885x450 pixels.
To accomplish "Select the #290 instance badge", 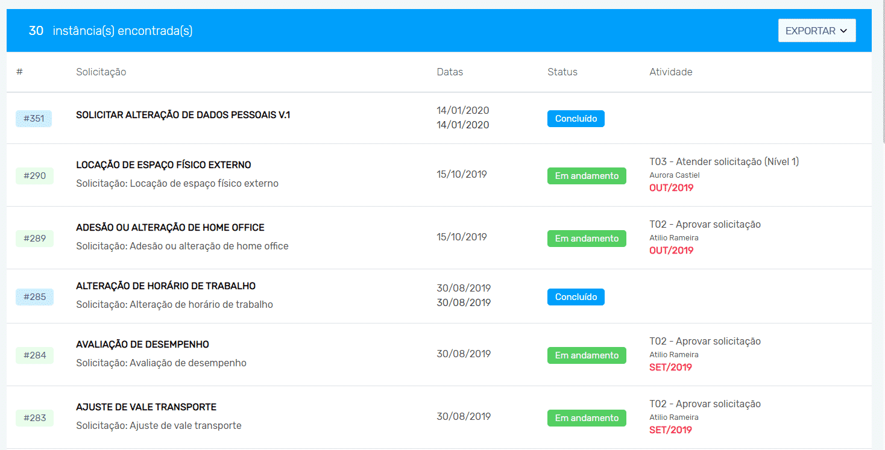I will [34, 175].
